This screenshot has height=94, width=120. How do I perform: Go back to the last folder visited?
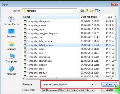pyautogui.click(x=82, y=11)
